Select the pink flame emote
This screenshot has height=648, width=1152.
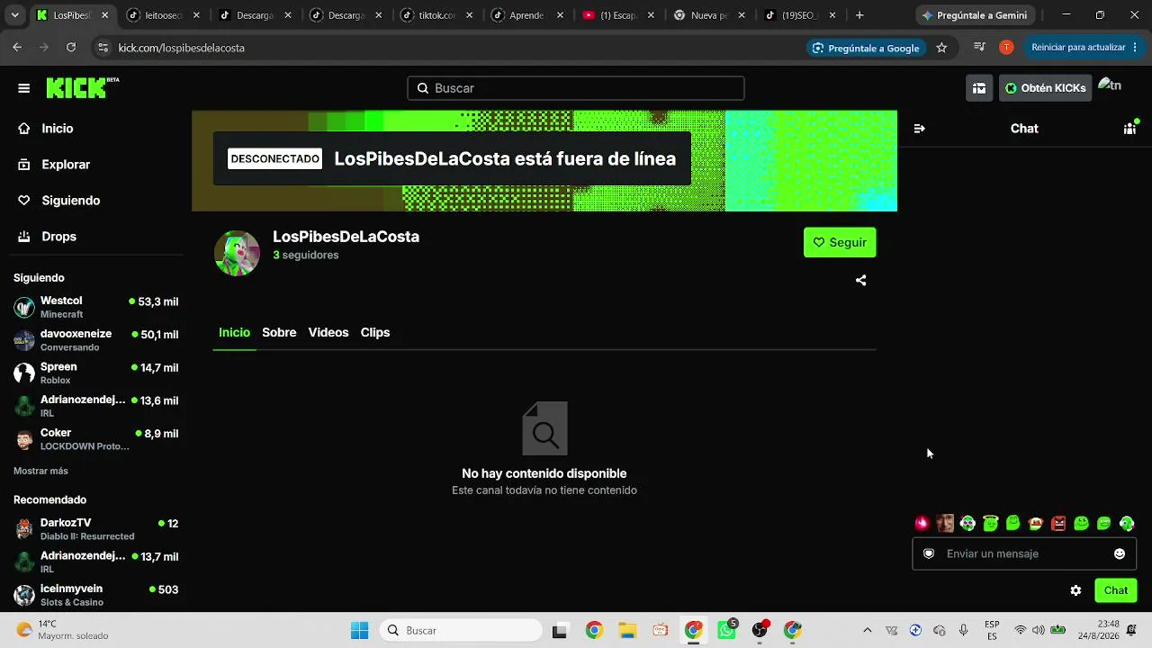[922, 523]
